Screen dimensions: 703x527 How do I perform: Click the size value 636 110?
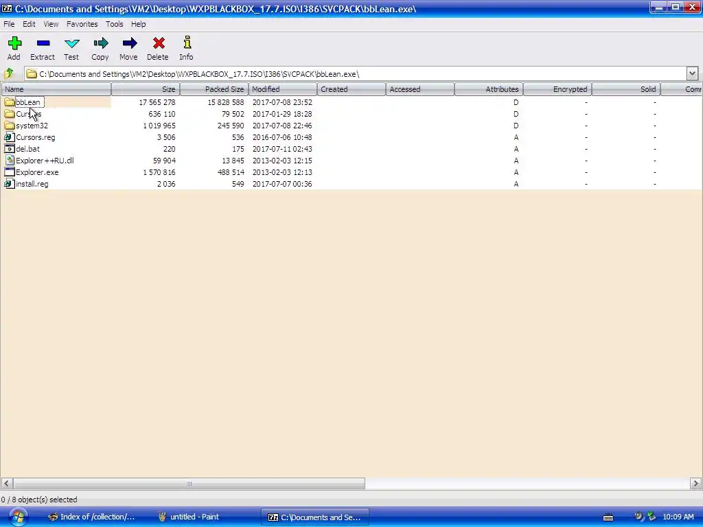click(162, 114)
